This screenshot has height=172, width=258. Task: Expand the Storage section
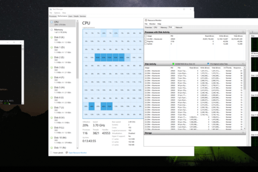point(243,133)
